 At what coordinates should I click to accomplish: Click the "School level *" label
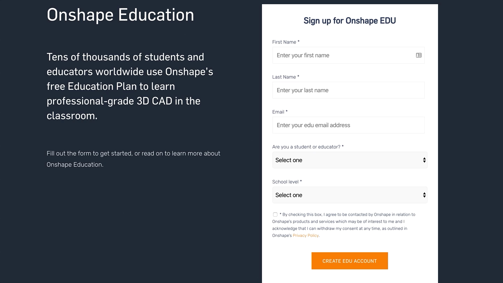click(x=287, y=182)
